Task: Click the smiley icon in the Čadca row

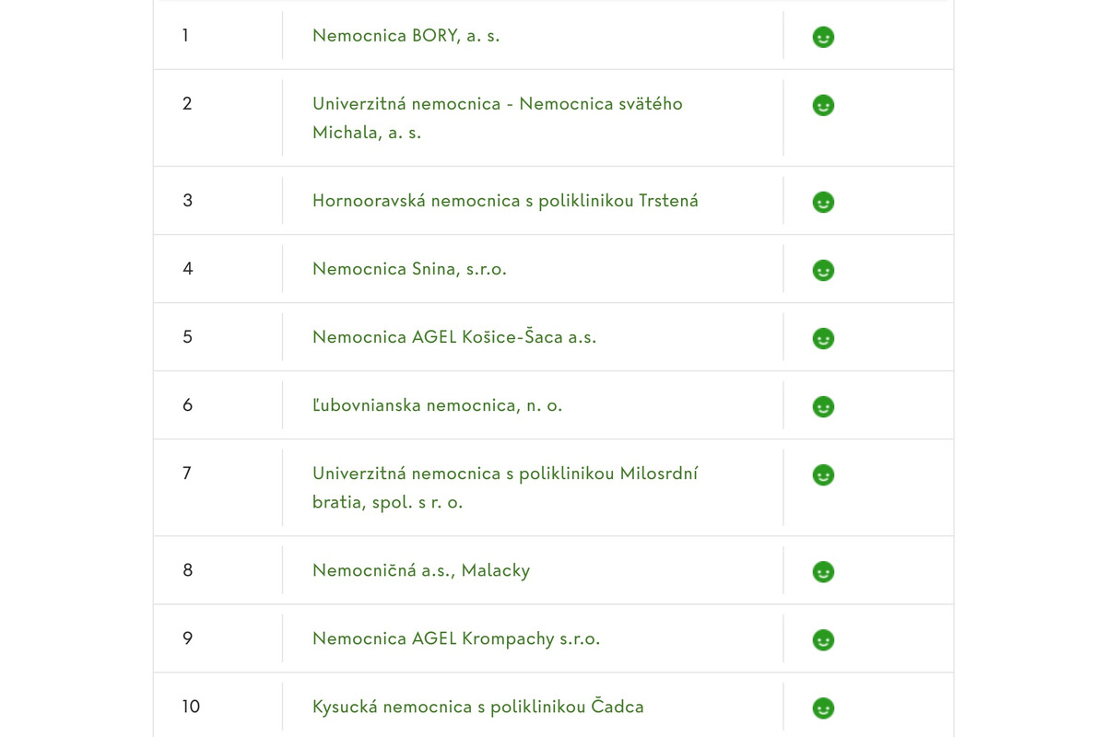Action: (823, 708)
